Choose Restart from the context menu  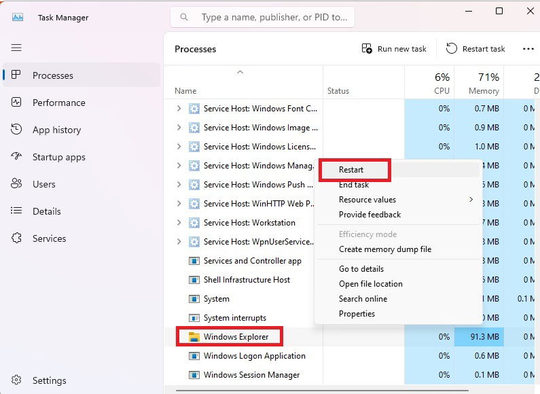tap(351, 169)
